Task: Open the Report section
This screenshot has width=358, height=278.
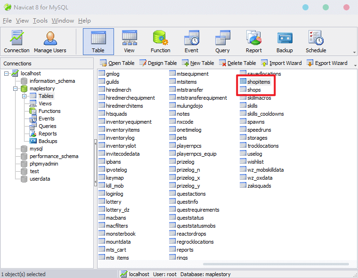Action: point(253,41)
